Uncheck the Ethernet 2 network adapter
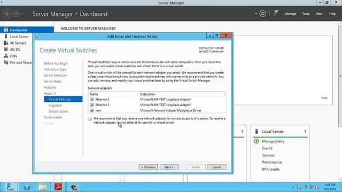Viewport: 342px width, 192px height. pos(92,99)
